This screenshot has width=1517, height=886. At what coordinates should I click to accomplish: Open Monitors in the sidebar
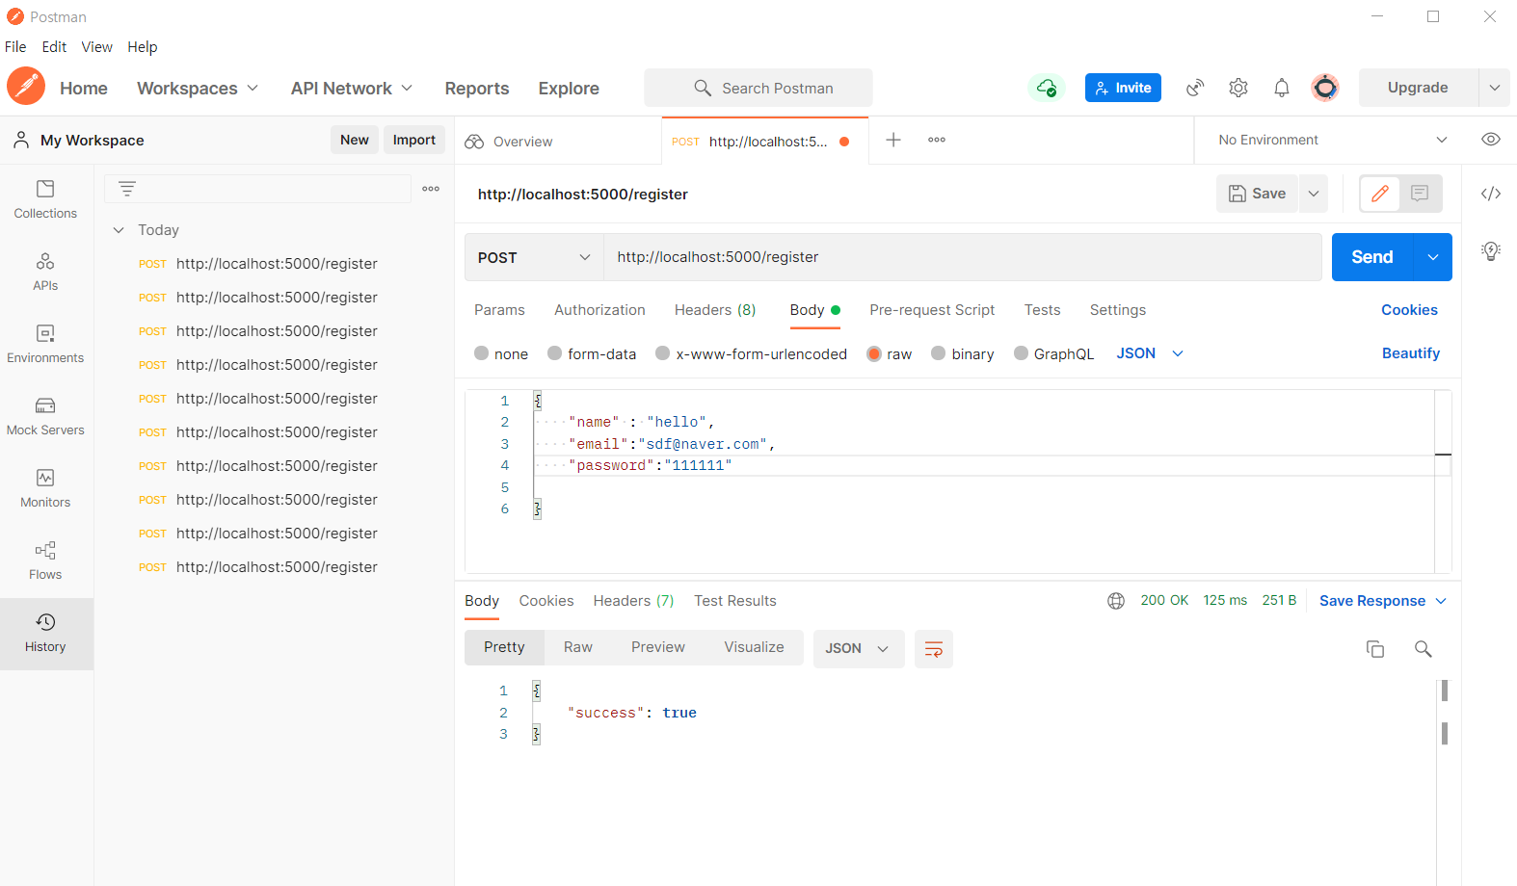click(45, 488)
